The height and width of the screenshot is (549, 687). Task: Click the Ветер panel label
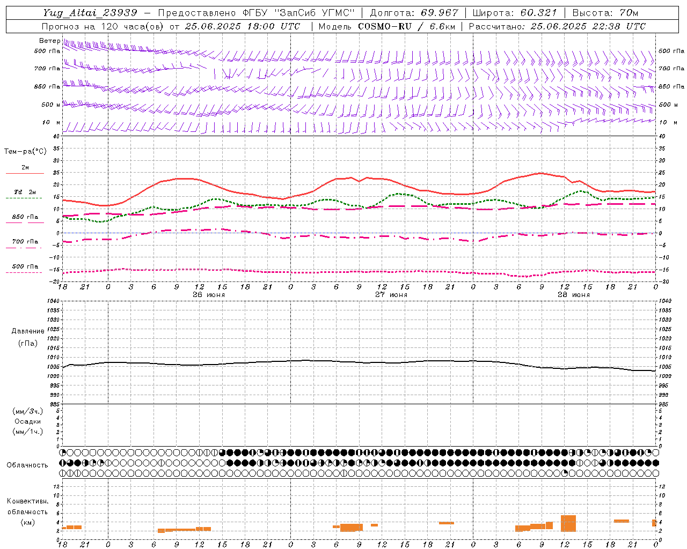pos(49,41)
